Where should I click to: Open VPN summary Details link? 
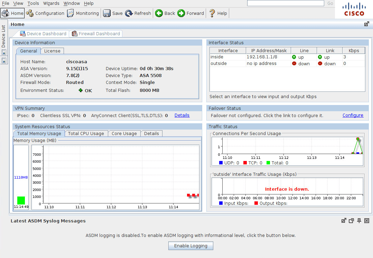click(x=182, y=115)
